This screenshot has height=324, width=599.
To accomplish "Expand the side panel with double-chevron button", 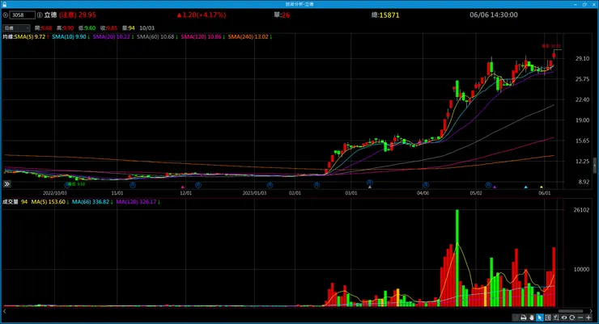I will tap(6, 184).
